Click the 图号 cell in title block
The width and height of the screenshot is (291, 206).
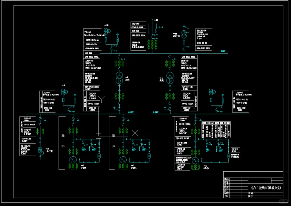250,196
